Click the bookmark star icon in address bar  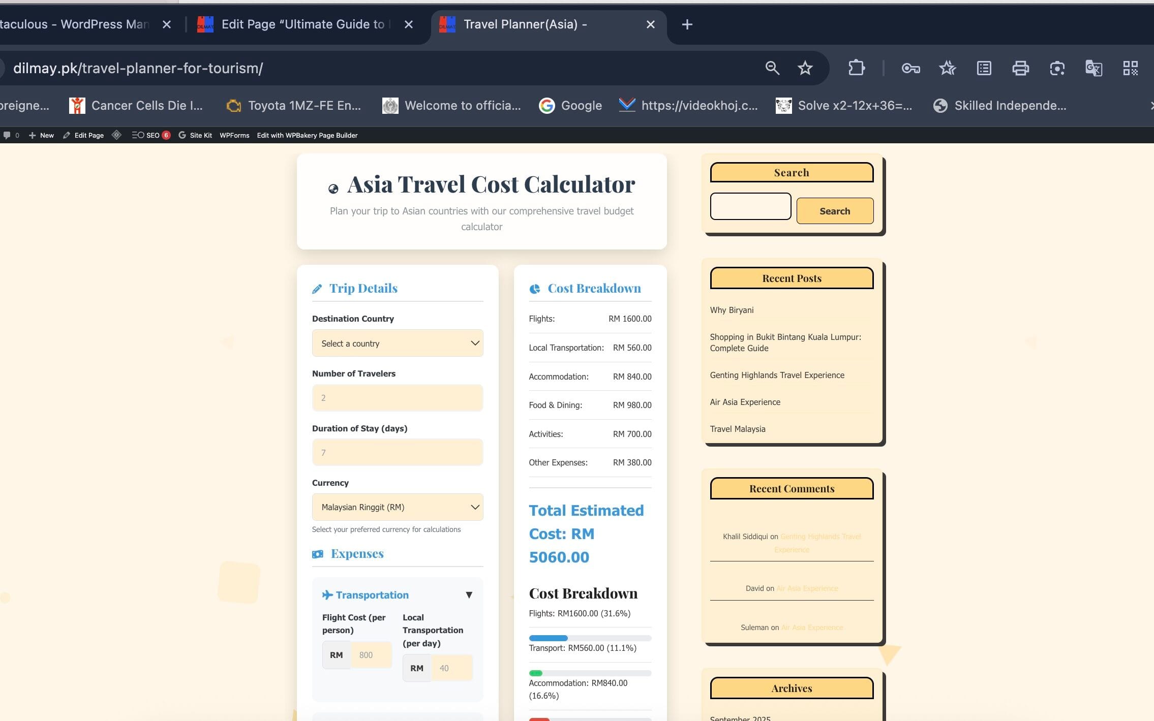(805, 68)
